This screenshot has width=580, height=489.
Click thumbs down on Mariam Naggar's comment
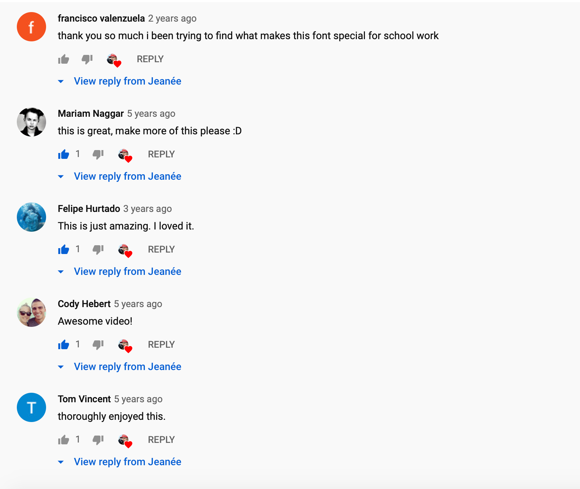click(x=98, y=154)
